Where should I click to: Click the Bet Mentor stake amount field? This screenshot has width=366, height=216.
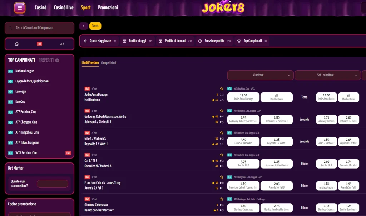pos(53,184)
